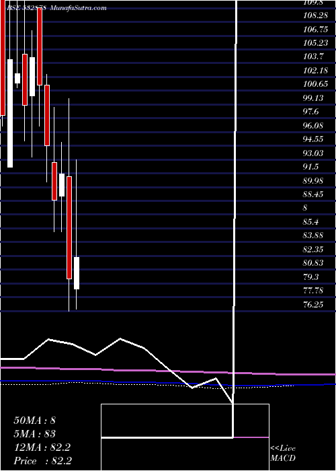Select the white candle near 89.98
The image size is (336, 471).
(x=62, y=185)
